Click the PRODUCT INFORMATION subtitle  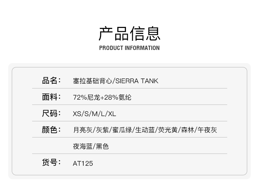point(129,48)
